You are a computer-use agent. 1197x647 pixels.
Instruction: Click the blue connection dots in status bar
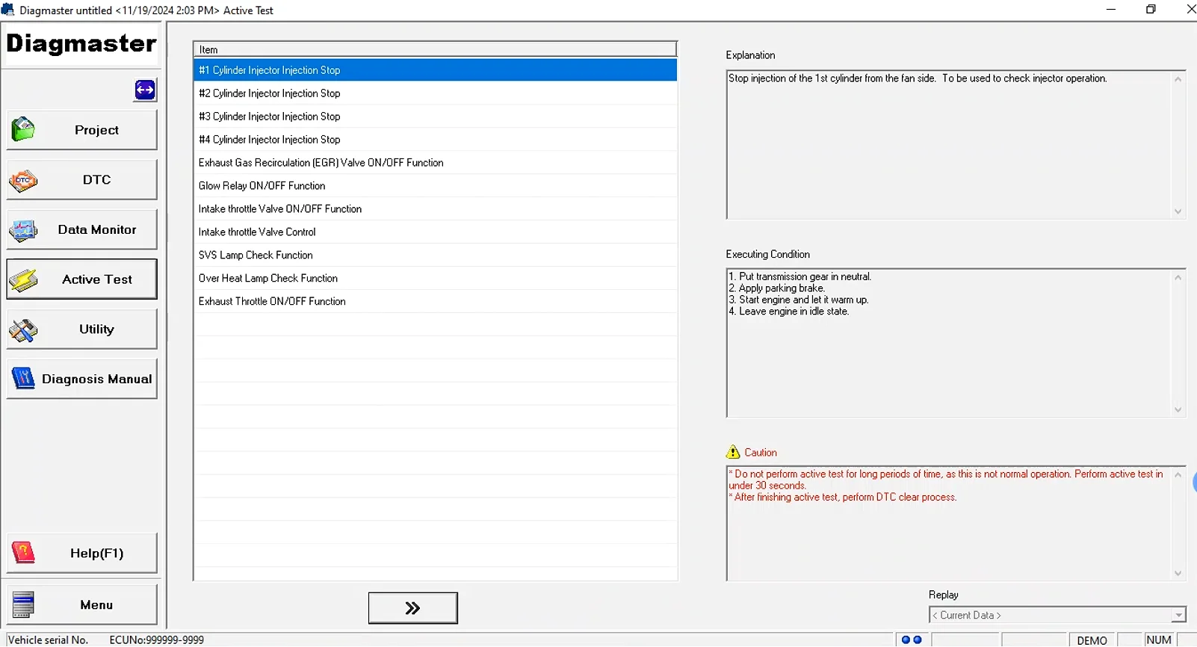912,640
